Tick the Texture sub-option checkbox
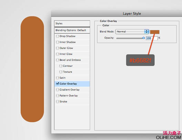 click(61, 72)
